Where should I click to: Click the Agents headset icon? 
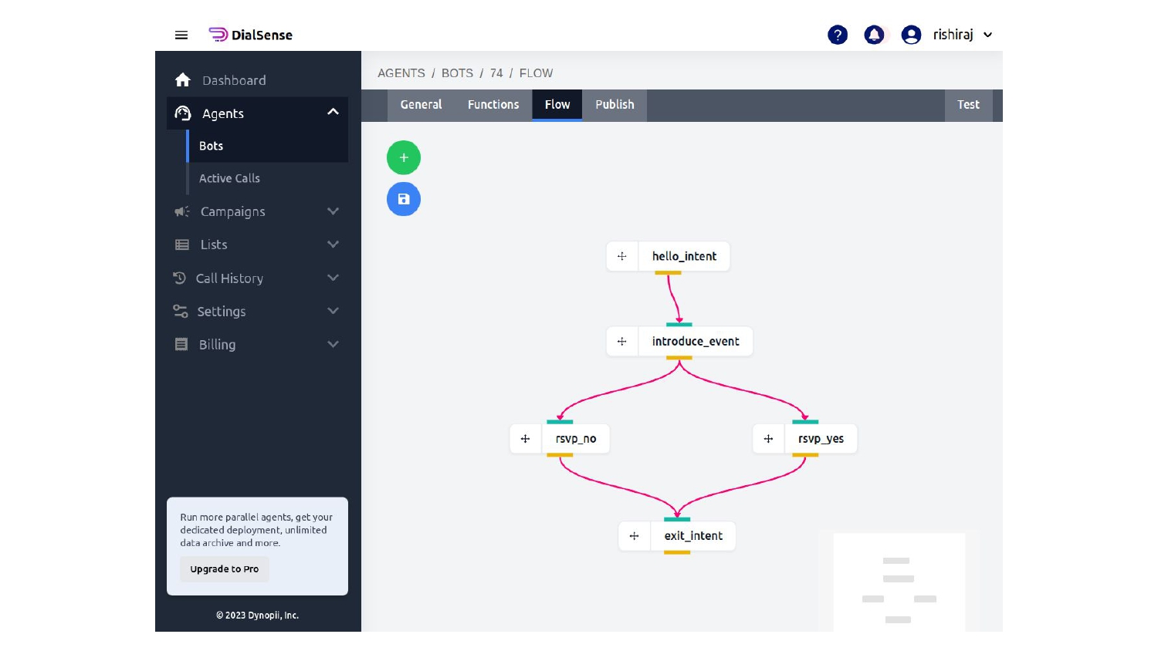coord(183,113)
